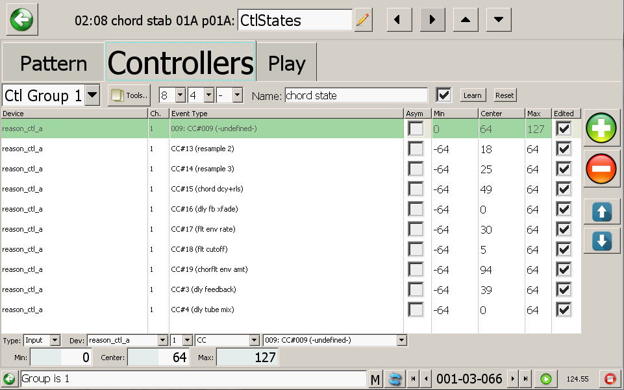The image size is (624, 390).
Task: Open the Type Input dropdown
Action: (x=55, y=340)
